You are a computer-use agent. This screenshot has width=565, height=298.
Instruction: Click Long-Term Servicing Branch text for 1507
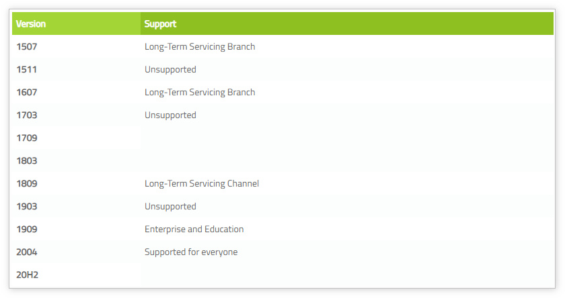pos(200,47)
